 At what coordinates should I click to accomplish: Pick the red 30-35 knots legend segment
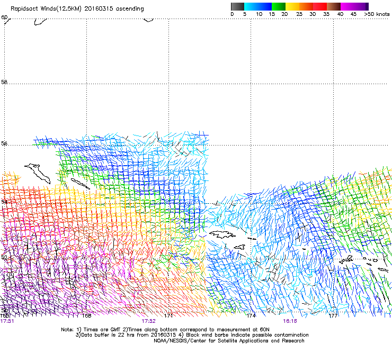click(x=320, y=6)
